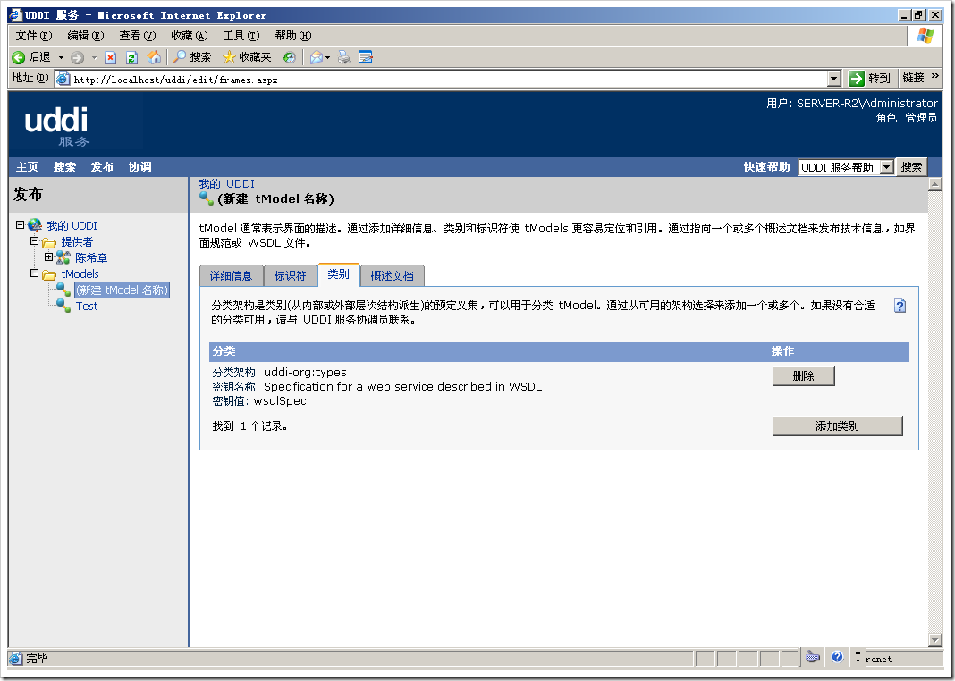This screenshot has width=955, height=681.
Task: Click the Refresh page icon
Action: pyautogui.click(x=131, y=57)
